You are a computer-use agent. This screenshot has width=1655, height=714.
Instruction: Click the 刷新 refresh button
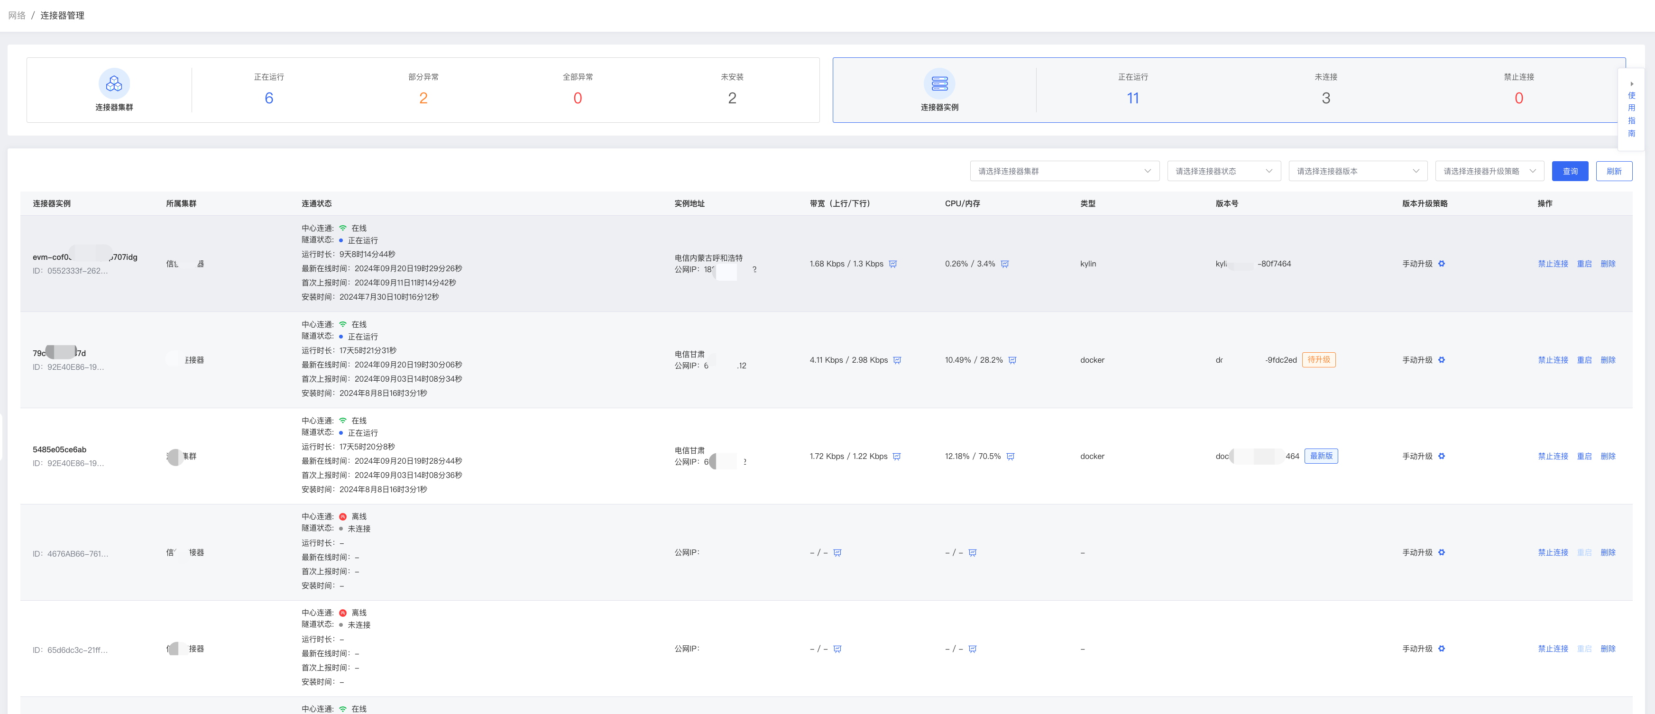1613,172
